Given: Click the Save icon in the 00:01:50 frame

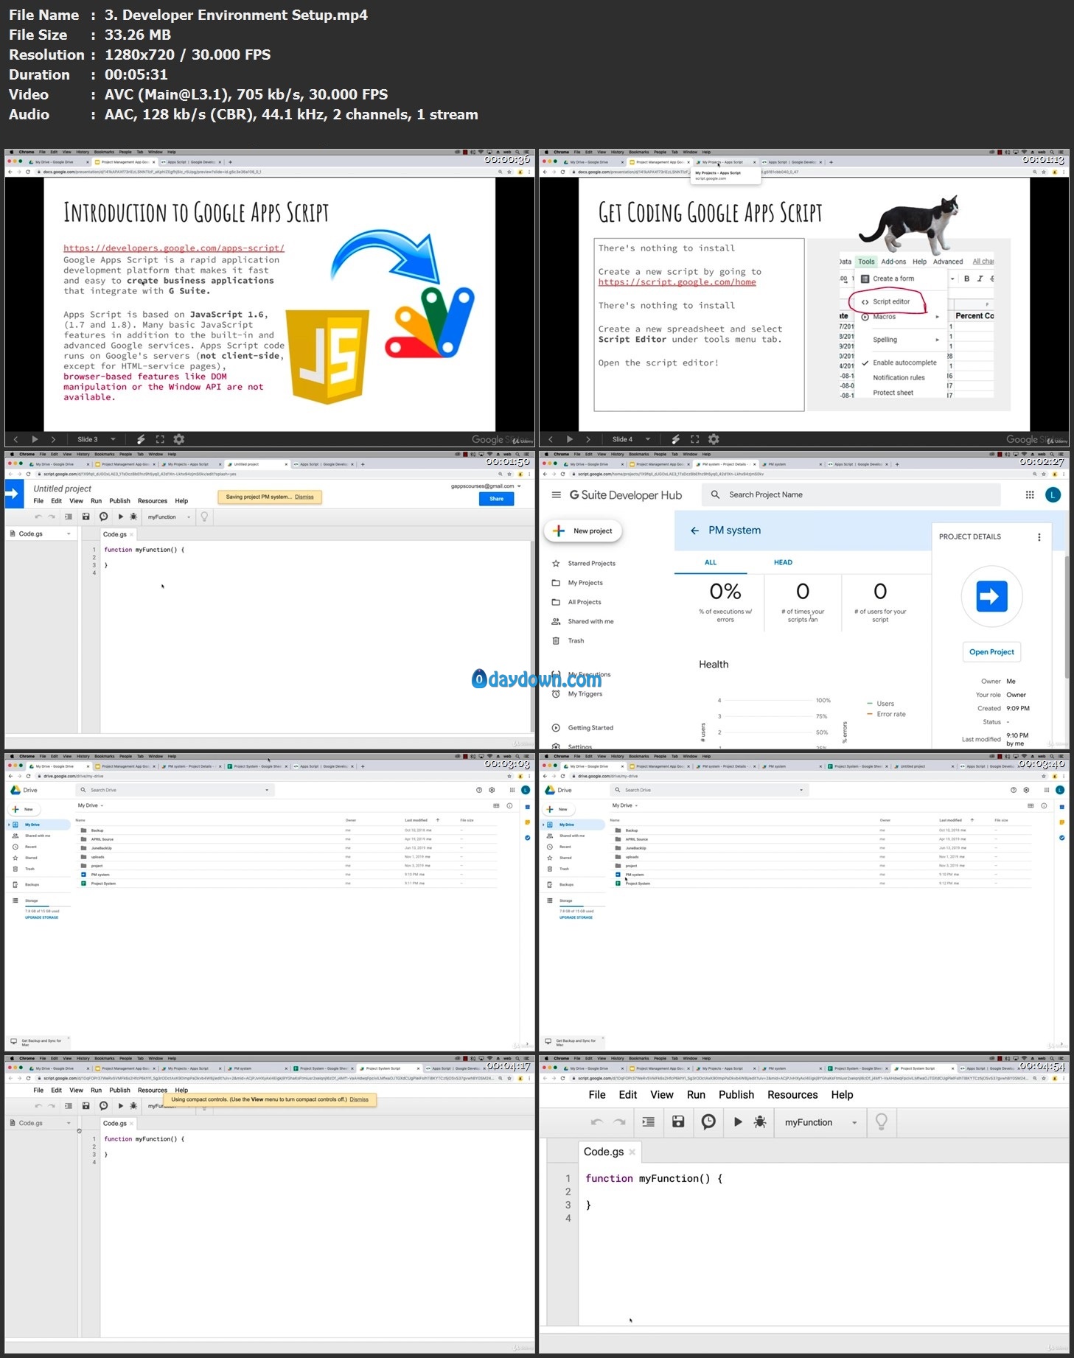Looking at the screenshot, I should (86, 517).
